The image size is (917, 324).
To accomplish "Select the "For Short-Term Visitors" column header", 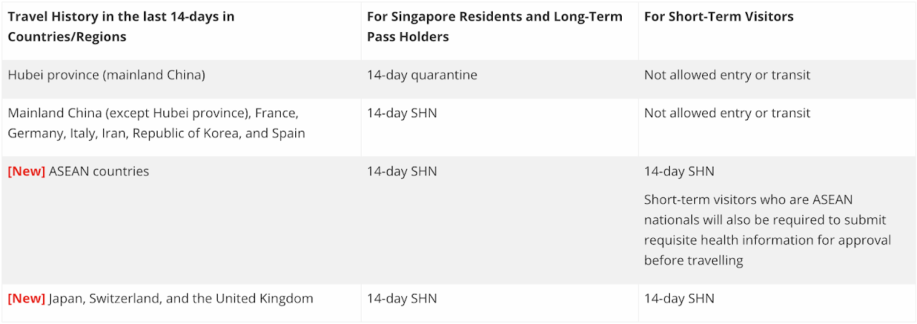I will 719,16.
